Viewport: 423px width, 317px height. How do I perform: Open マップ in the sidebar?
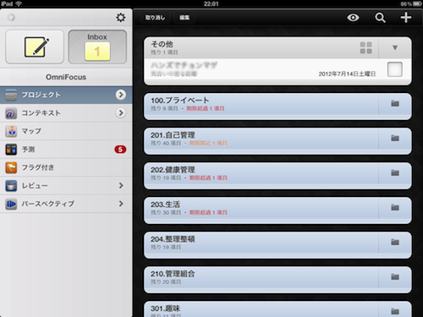[66, 131]
